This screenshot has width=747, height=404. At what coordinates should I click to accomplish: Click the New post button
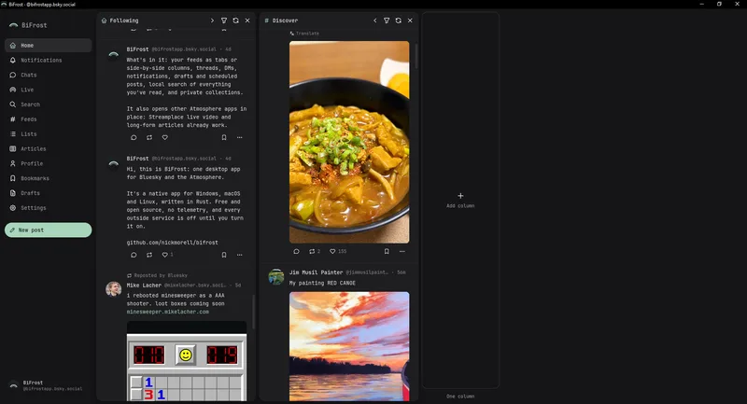(49, 230)
